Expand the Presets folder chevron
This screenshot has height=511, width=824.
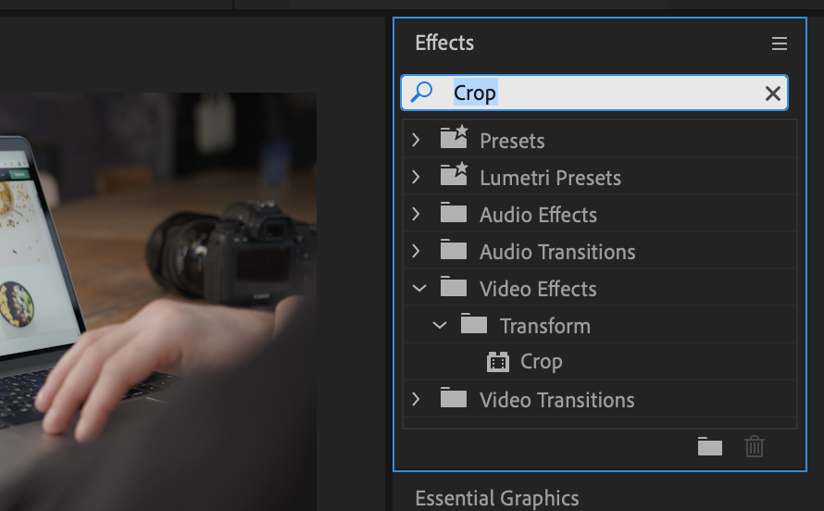click(416, 140)
